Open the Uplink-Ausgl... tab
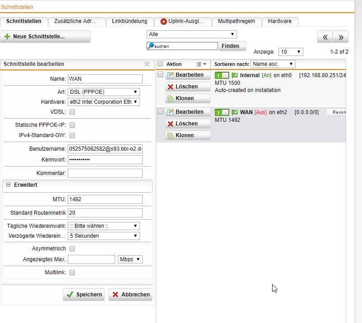 [x=183, y=21]
